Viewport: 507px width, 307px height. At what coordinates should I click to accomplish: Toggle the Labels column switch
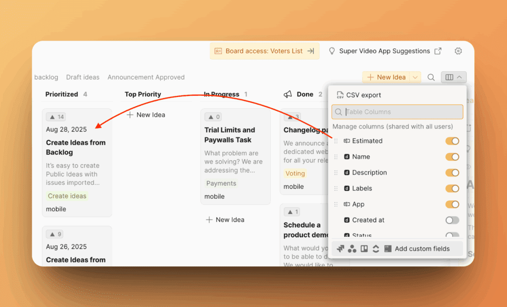pos(452,188)
